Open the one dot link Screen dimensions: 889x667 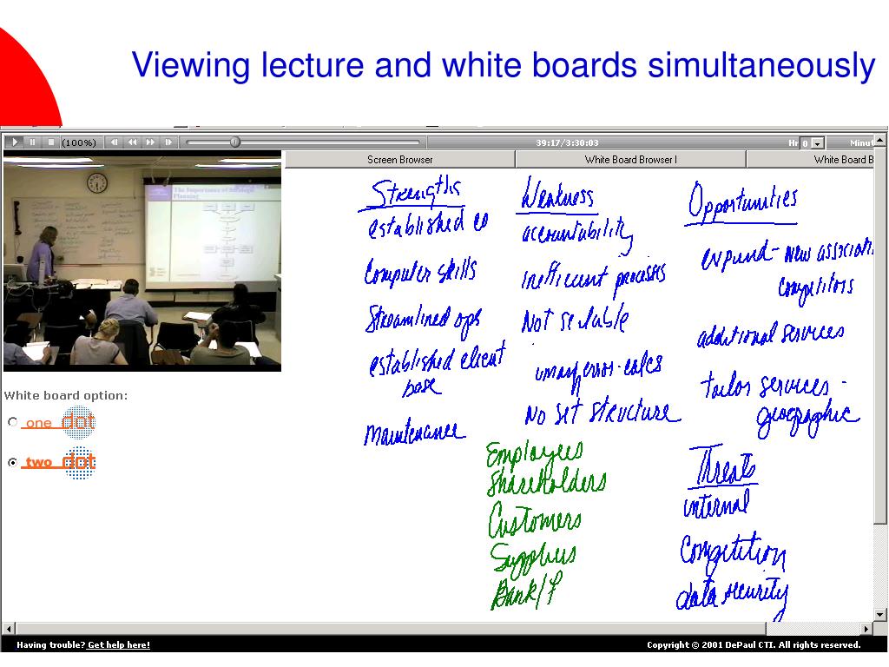coord(59,422)
